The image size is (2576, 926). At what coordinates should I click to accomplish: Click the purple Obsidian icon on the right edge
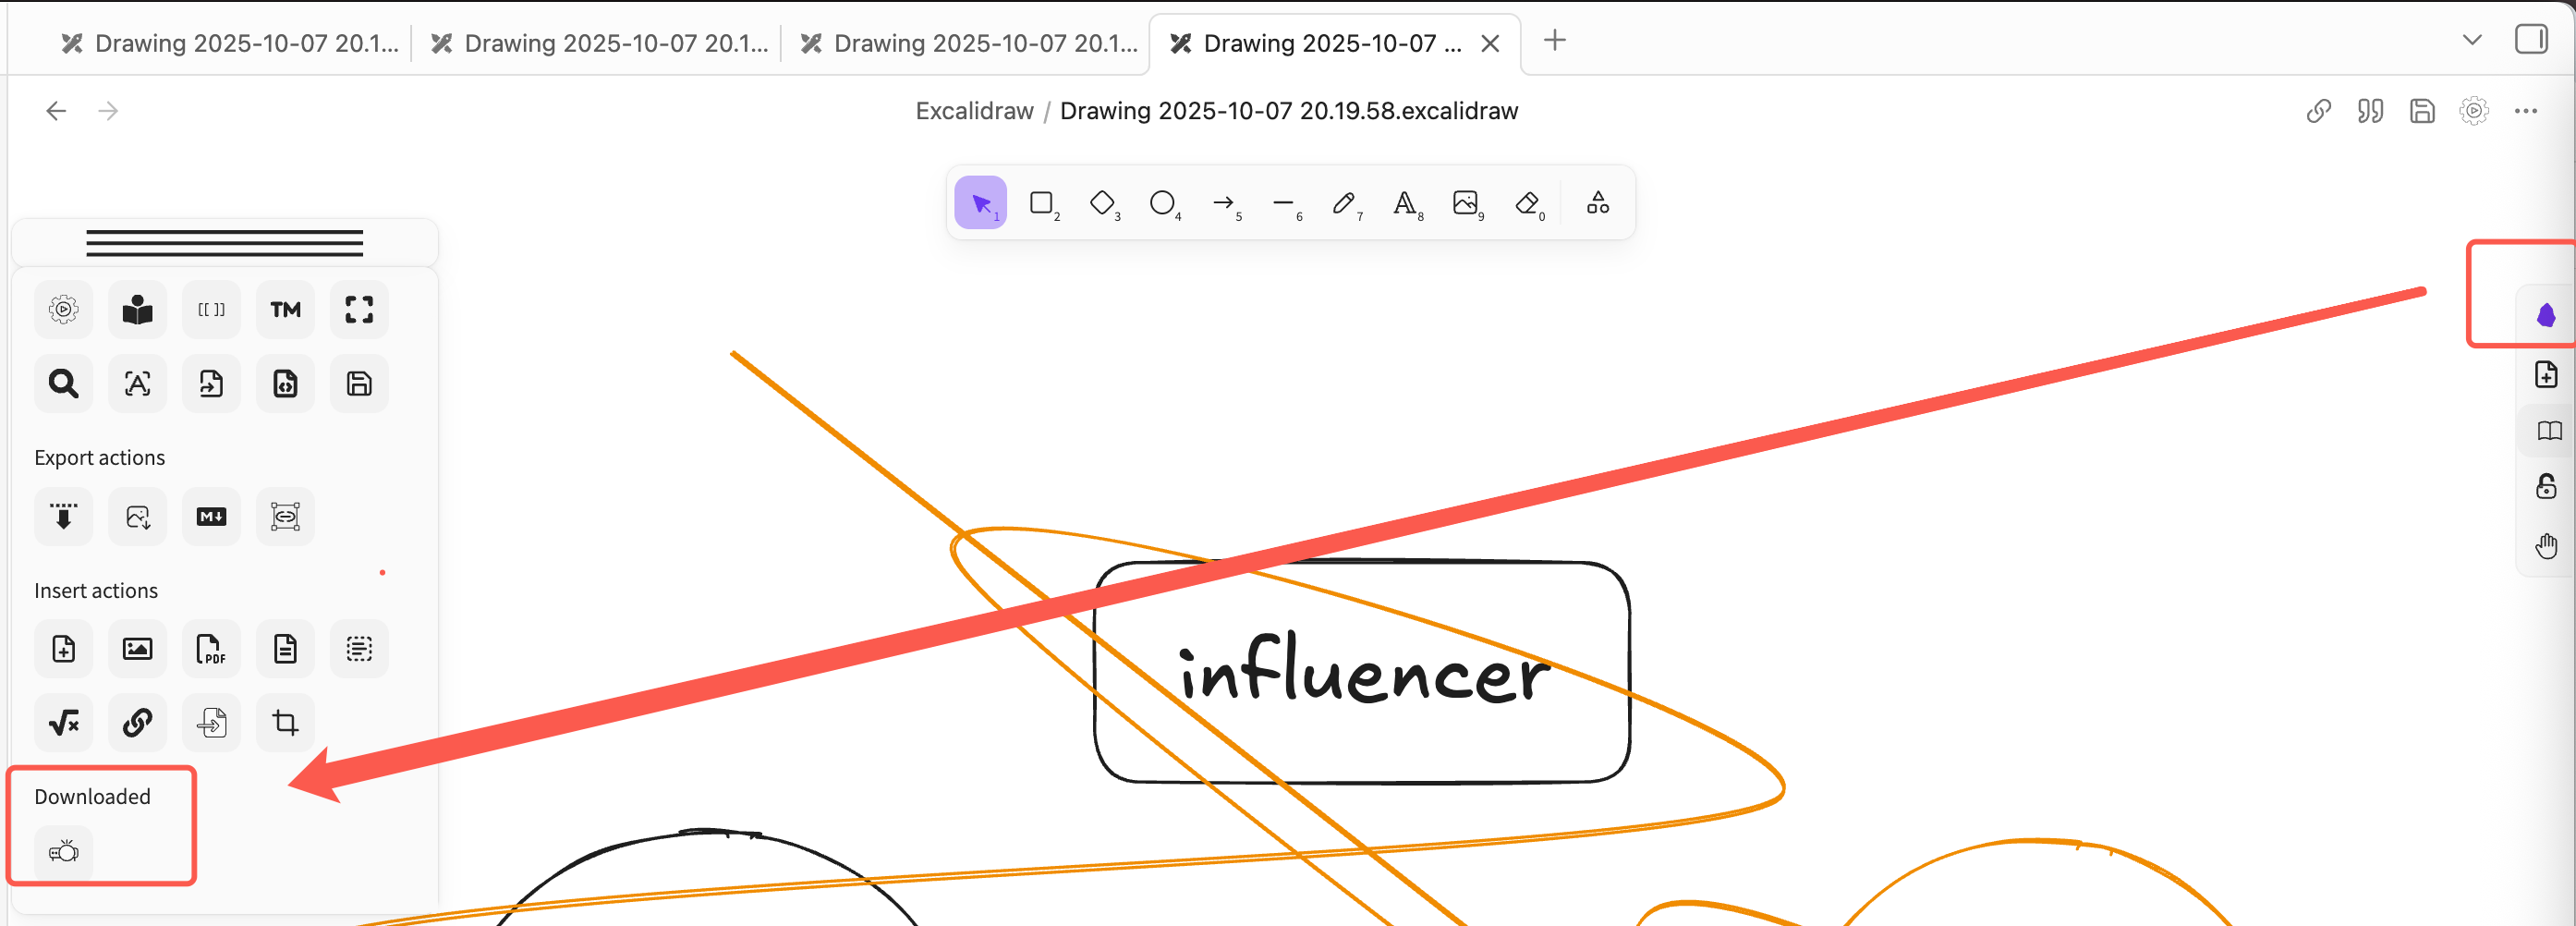[x=2546, y=317]
